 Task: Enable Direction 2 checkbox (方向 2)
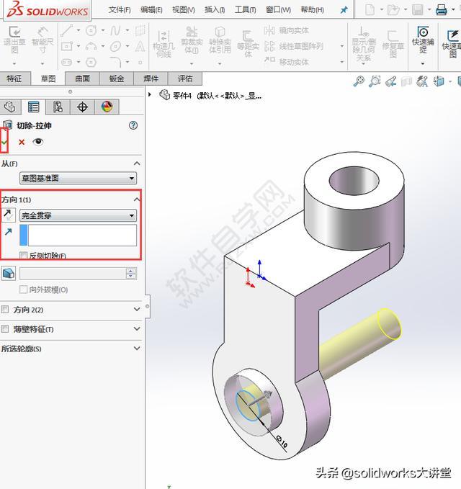(4, 309)
